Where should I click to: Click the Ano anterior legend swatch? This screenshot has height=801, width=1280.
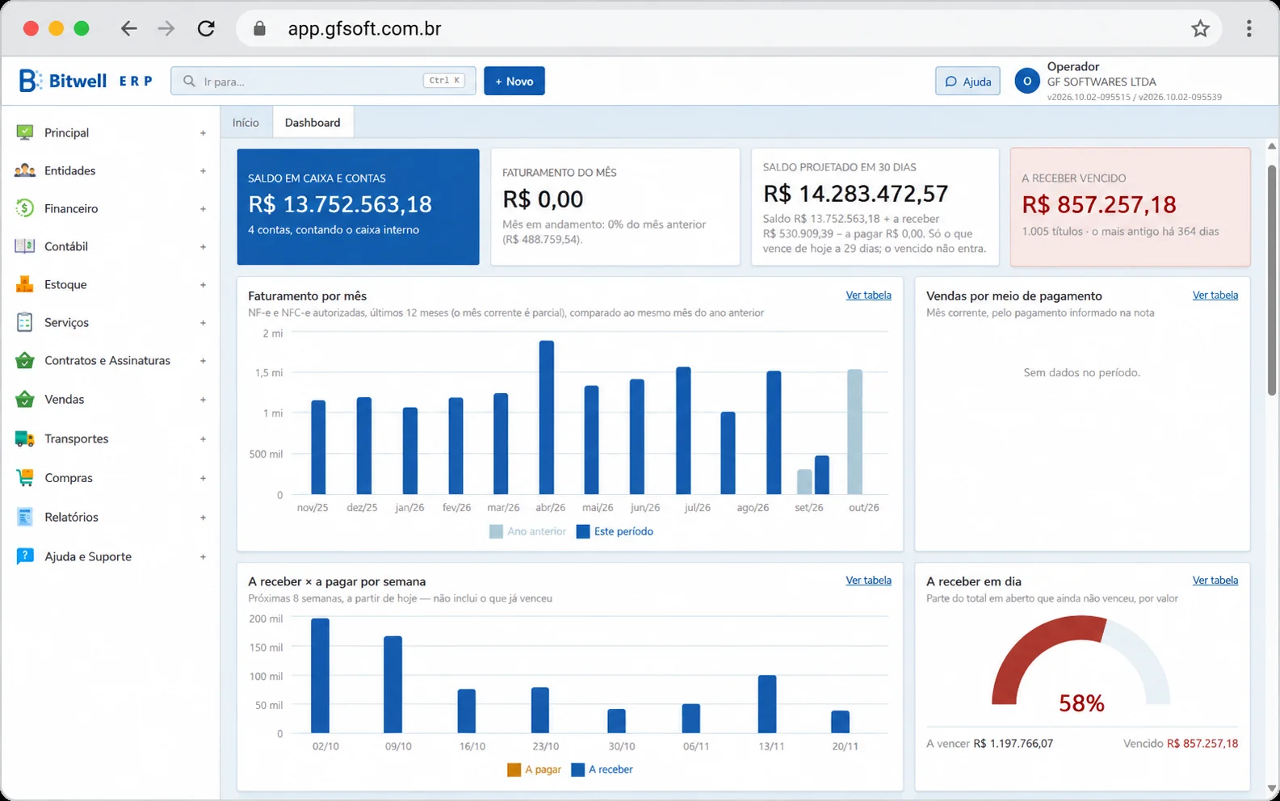tap(496, 531)
